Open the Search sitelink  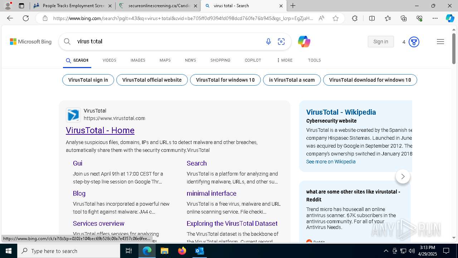pos(197,163)
